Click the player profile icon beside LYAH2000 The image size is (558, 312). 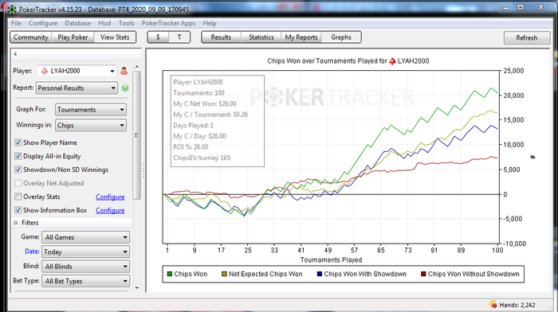point(124,71)
